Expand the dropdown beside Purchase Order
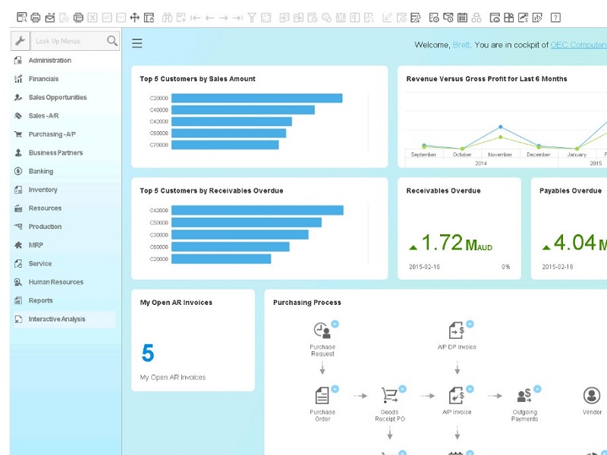The image size is (607, 455). click(335, 389)
